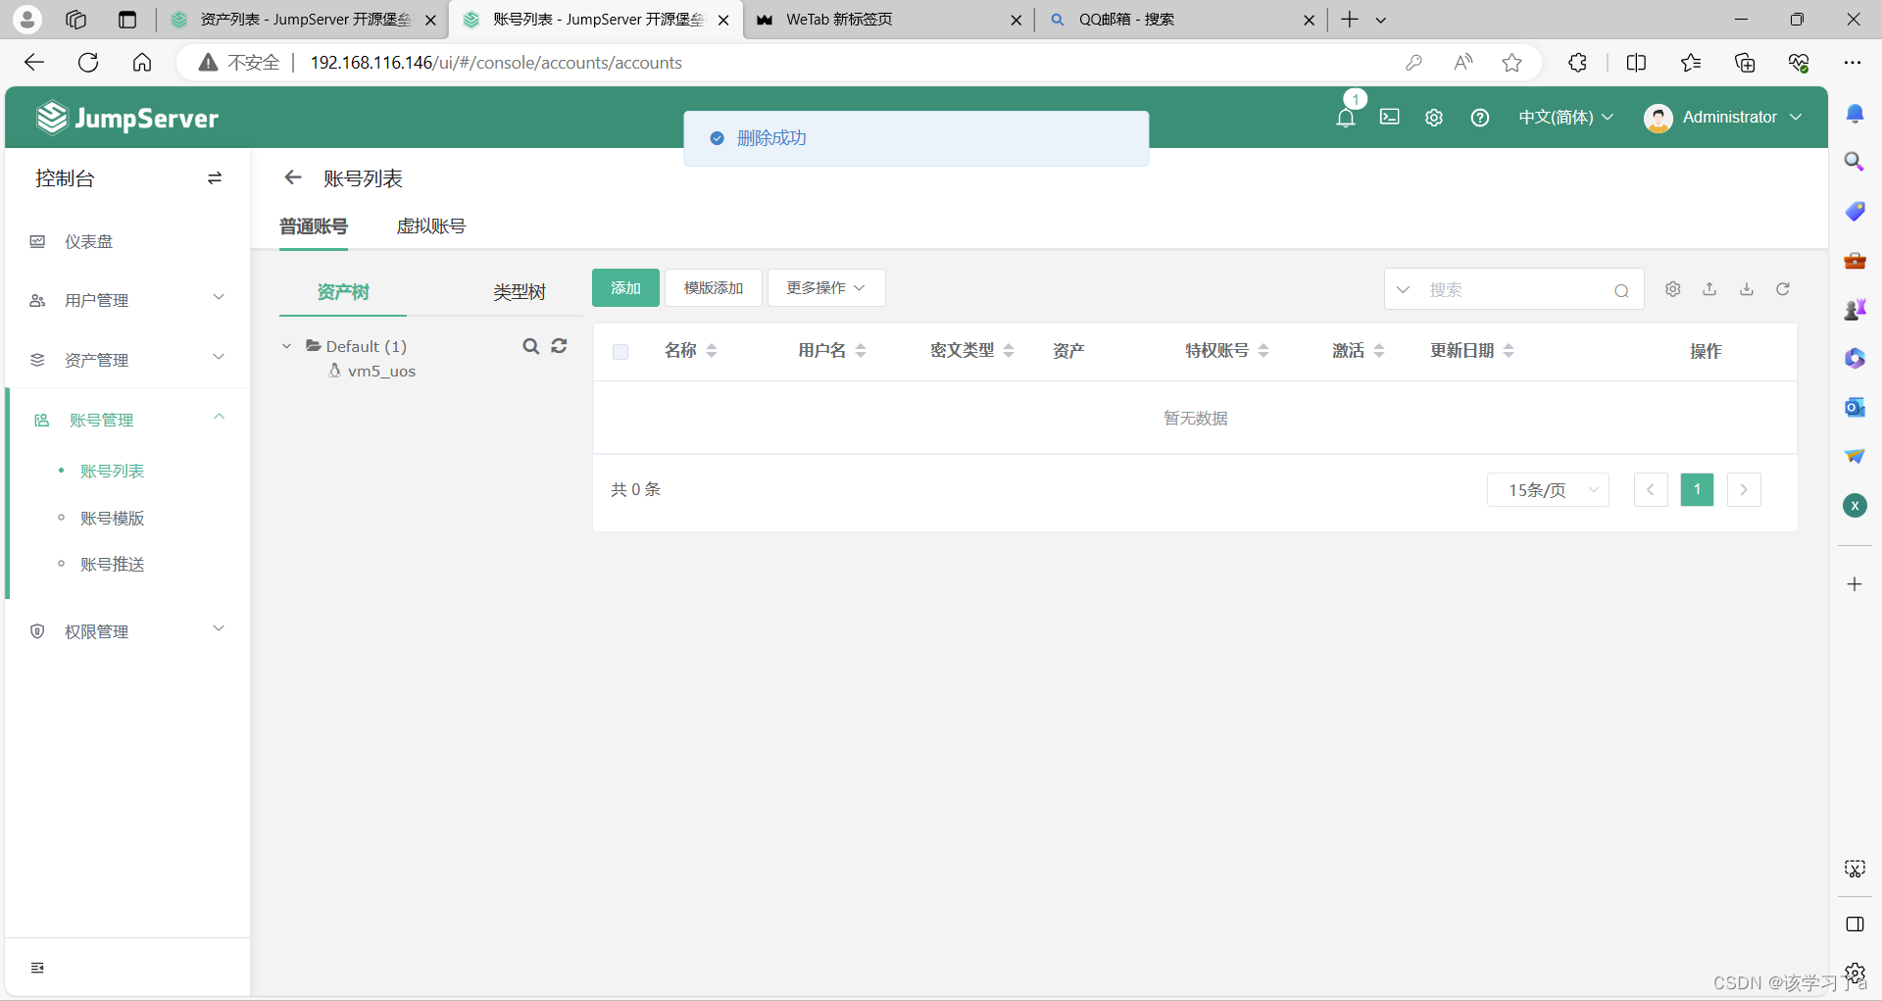
Task: Add this page to favorites star
Action: (1512, 63)
